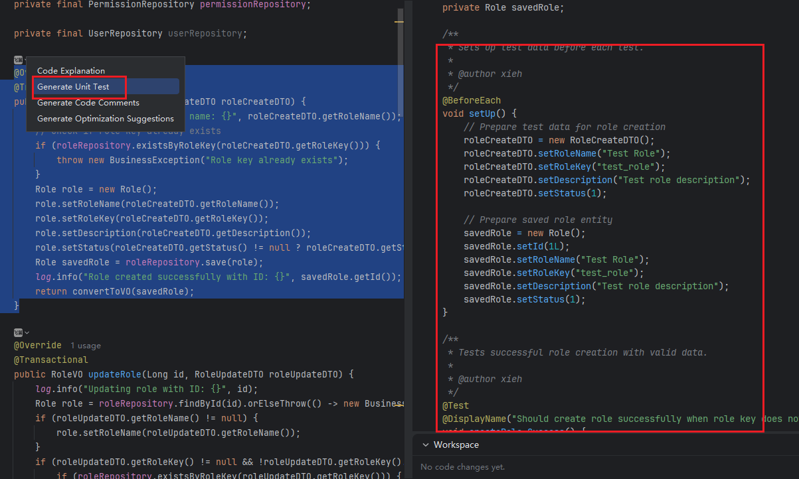
Task: Click the @Transactional annotation above updateRole
Action: coord(50,360)
